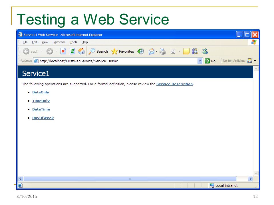This screenshot has height=205, width=274.
Task: Follow the Service Description link
Action: [174, 84]
